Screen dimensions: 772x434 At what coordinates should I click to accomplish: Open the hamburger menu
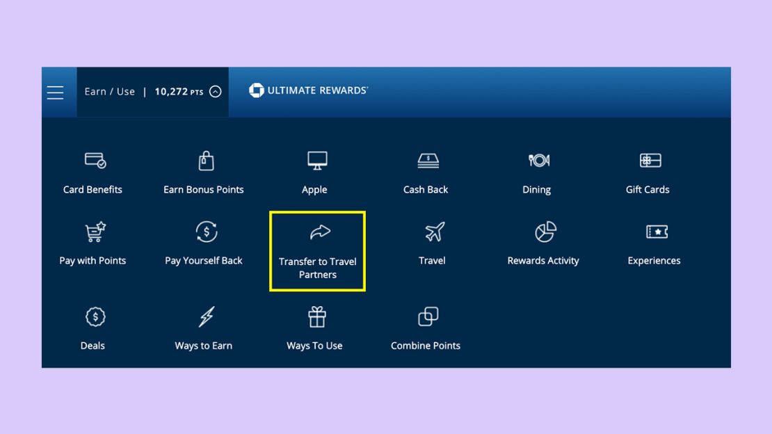coord(55,92)
